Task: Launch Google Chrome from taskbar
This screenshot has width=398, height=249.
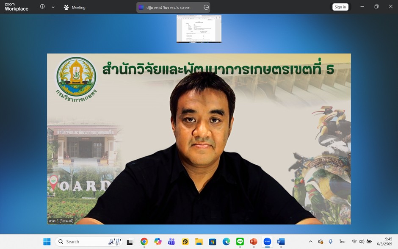Action: point(144,241)
